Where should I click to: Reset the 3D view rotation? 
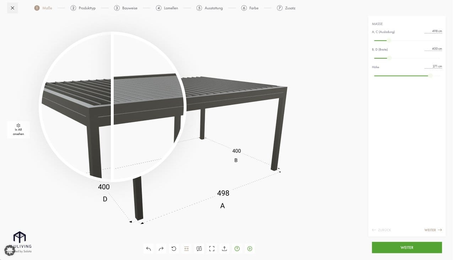(174, 249)
